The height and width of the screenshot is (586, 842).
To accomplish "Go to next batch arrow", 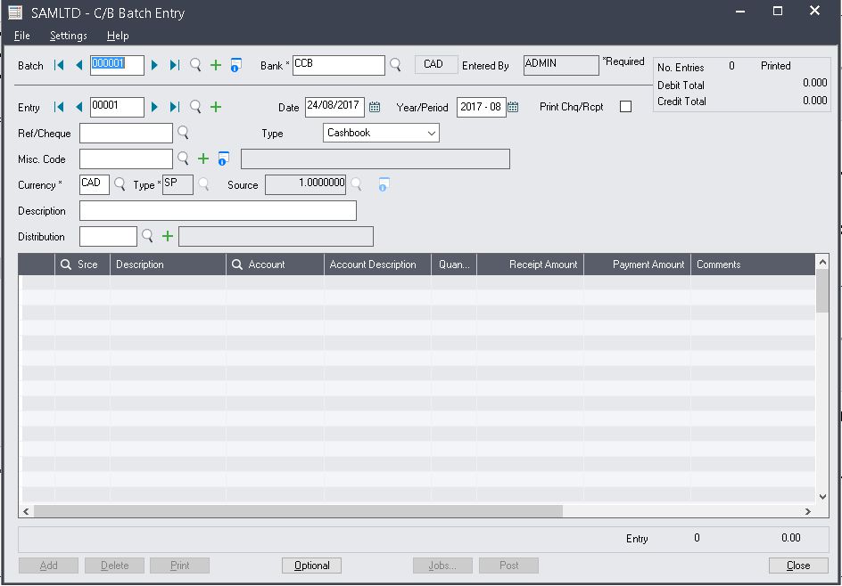I will click(x=154, y=65).
